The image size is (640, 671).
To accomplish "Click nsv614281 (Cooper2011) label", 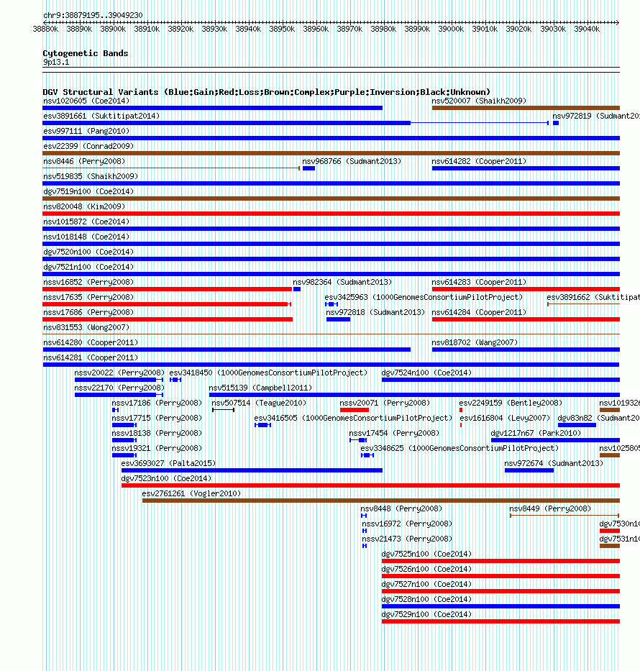I will 91,357.
